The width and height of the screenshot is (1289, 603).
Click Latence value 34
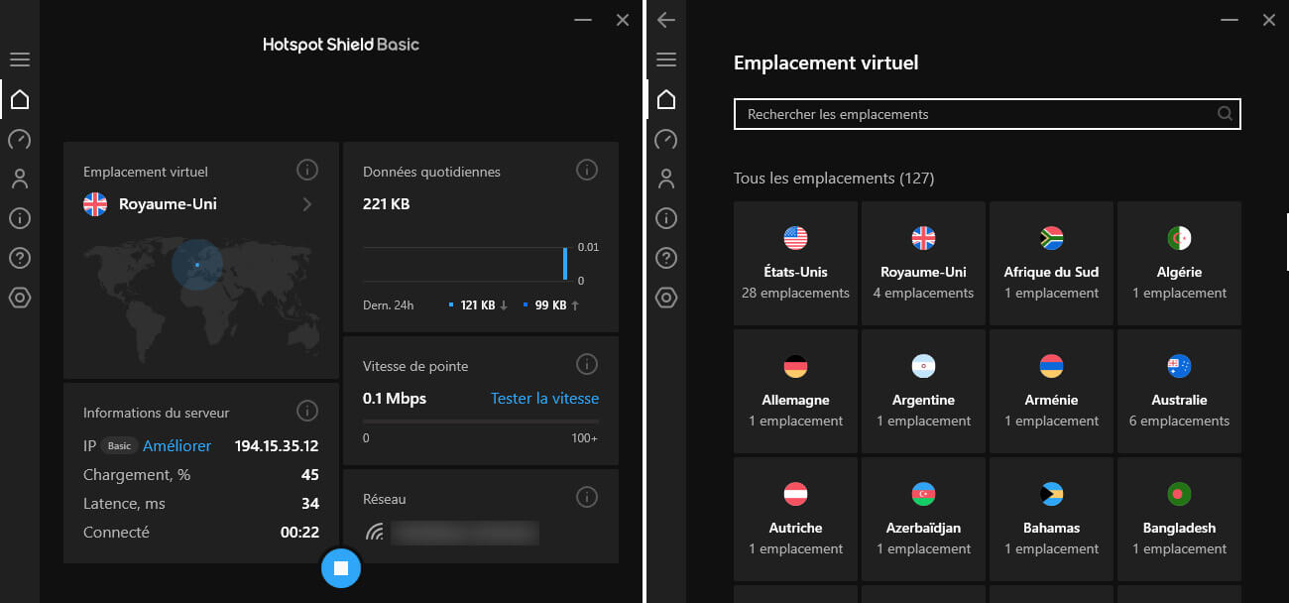click(x=310, y=504)
